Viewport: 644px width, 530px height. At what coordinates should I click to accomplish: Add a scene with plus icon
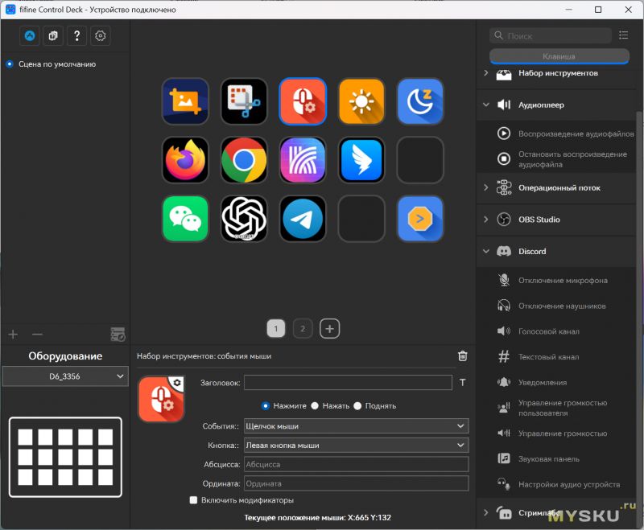13,335
